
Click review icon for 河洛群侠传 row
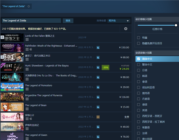point(98,77)
